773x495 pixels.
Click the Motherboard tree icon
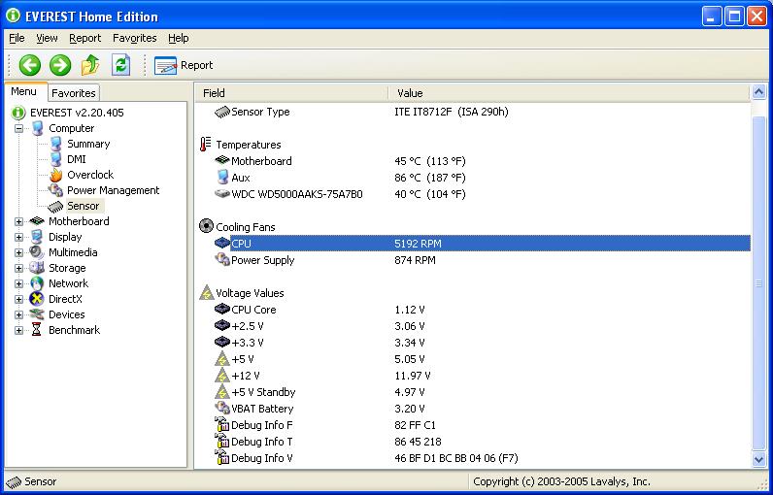(x=37, y=221)
